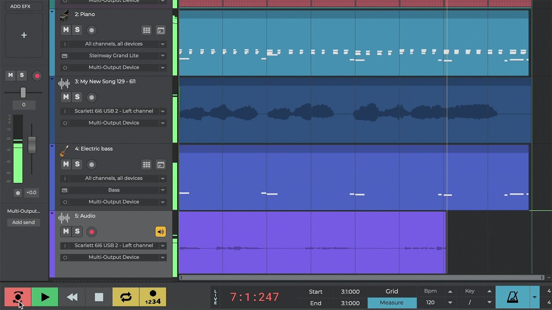This screenshot has height=310, width=552.
Task: Click the keyboard icon beside Steinway Grand Lite
Action: pos(65,56)
